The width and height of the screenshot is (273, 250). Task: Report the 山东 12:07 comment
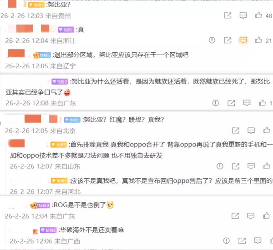tap(220, 166)
